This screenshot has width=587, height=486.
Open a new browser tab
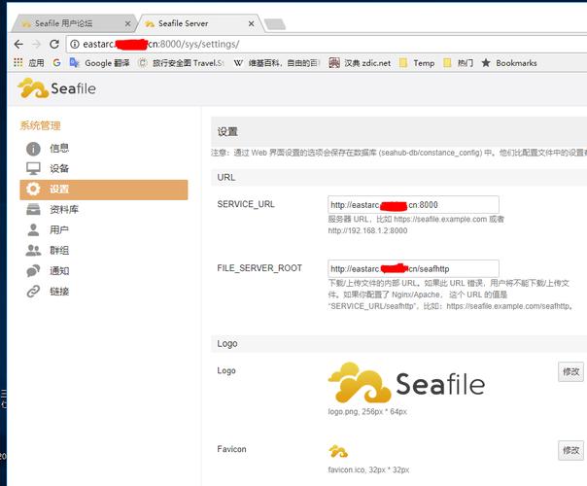[275, 24]
